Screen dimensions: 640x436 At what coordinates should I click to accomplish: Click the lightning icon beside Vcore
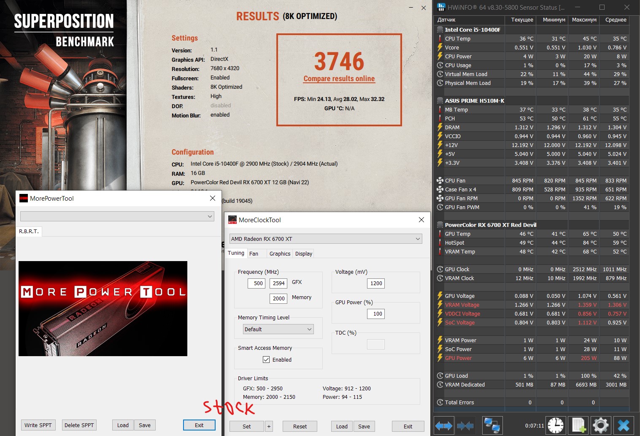[x=440, y=47]
